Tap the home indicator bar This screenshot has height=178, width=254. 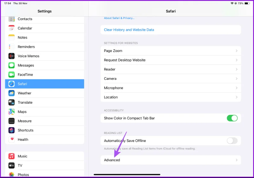coord(127,175)
